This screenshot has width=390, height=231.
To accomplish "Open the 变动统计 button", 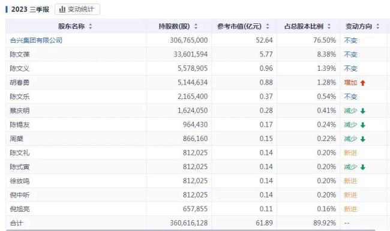I will click(77, 10).
